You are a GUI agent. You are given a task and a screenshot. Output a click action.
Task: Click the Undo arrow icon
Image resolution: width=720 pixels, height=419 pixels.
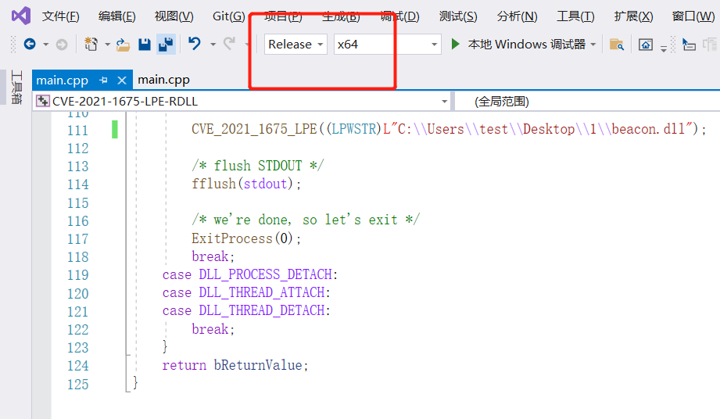pyautogui.click(x=195, y=45)
